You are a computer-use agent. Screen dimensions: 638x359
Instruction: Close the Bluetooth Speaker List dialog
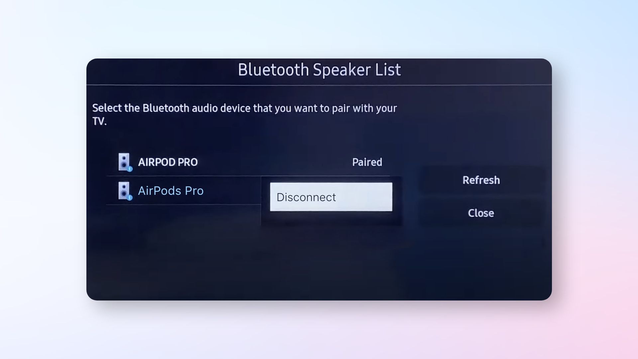(481, 213)
